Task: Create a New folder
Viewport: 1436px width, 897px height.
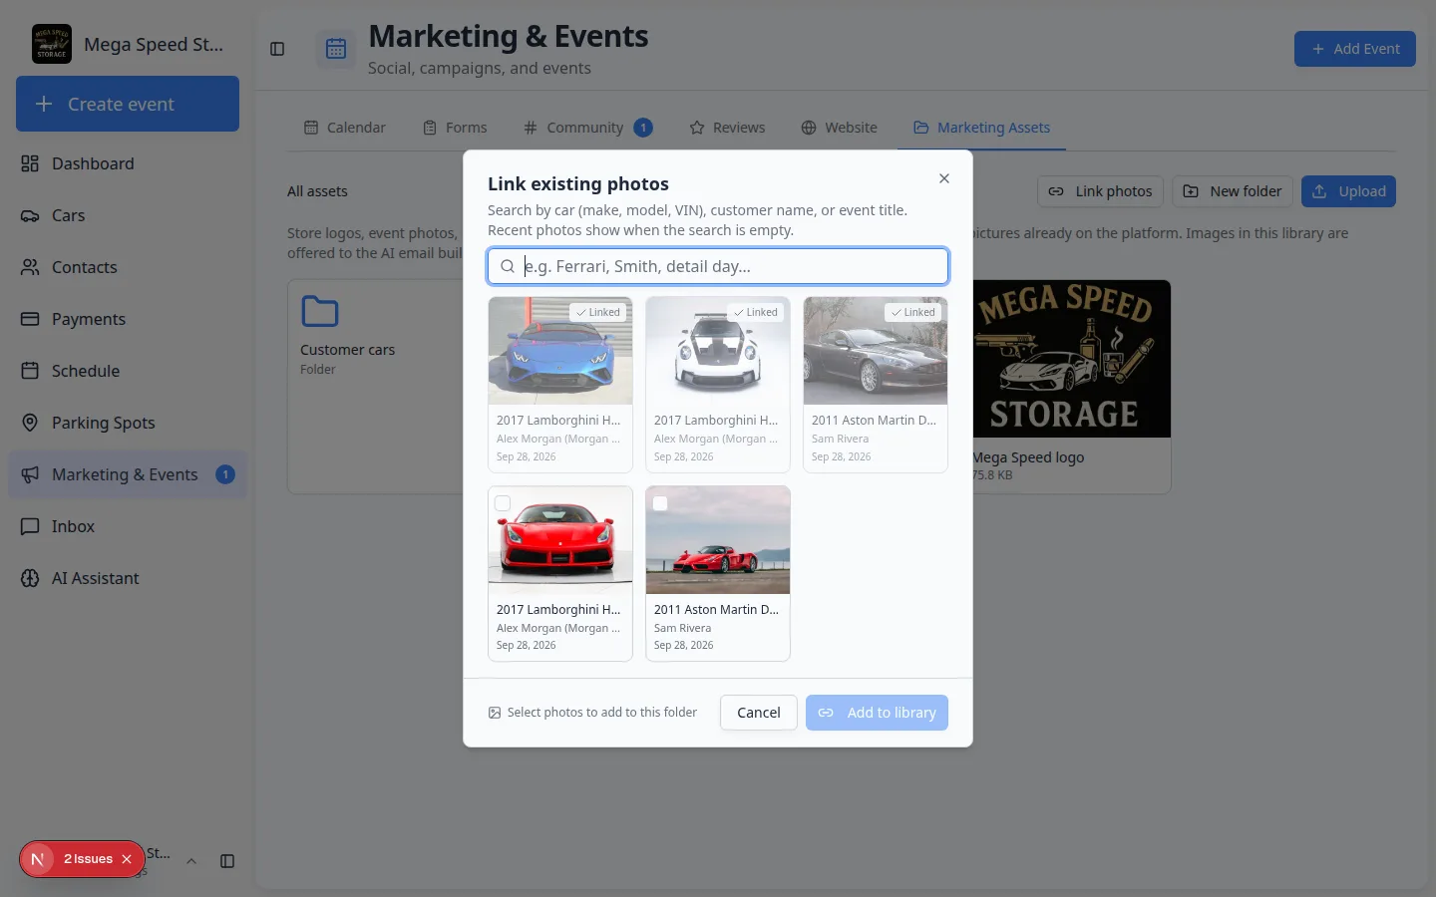Action: 1233,191
